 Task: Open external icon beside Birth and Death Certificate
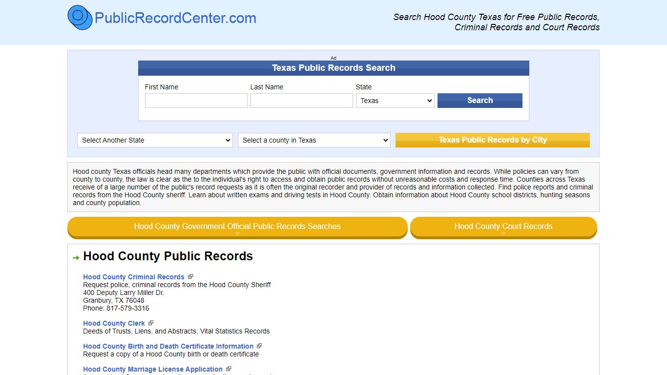tap(259, 346)
